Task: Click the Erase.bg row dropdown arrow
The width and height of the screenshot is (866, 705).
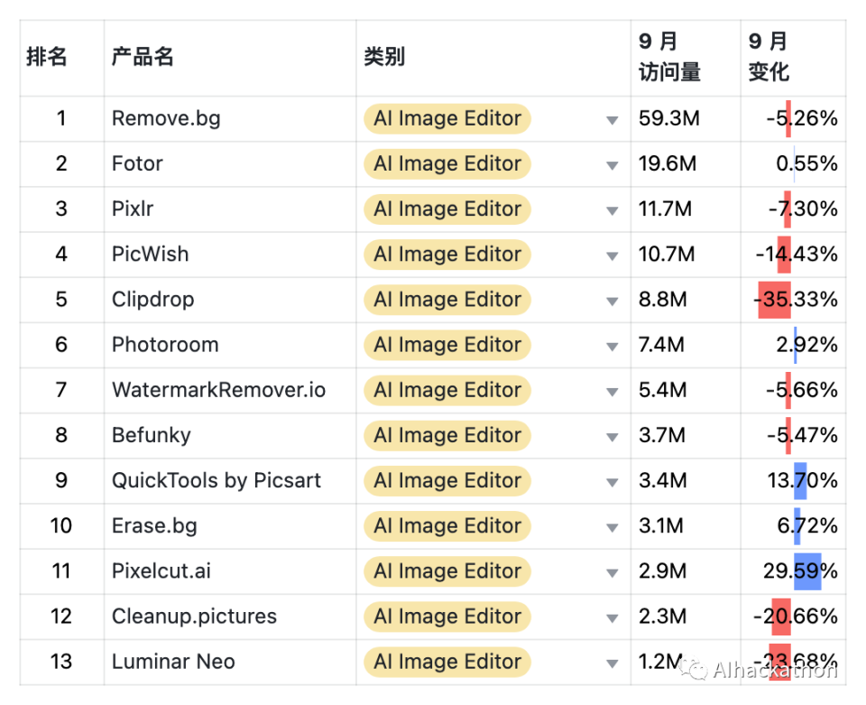Action: coord(613,527)
